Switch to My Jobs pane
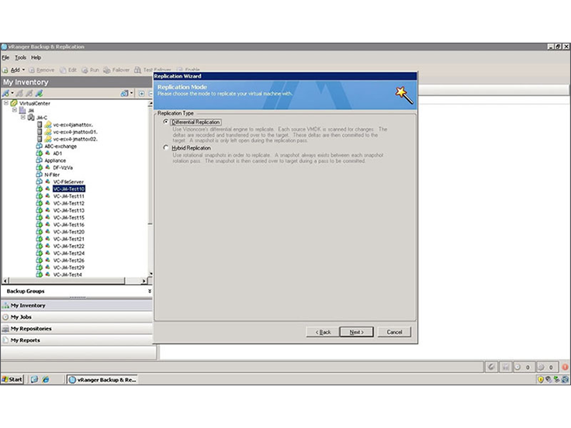Viewport: 571px width, 428px height. click(x=77, y=316)
